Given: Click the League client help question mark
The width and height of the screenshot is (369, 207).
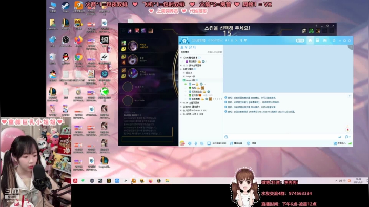Looking at the screenshot, I should (317, 26).
